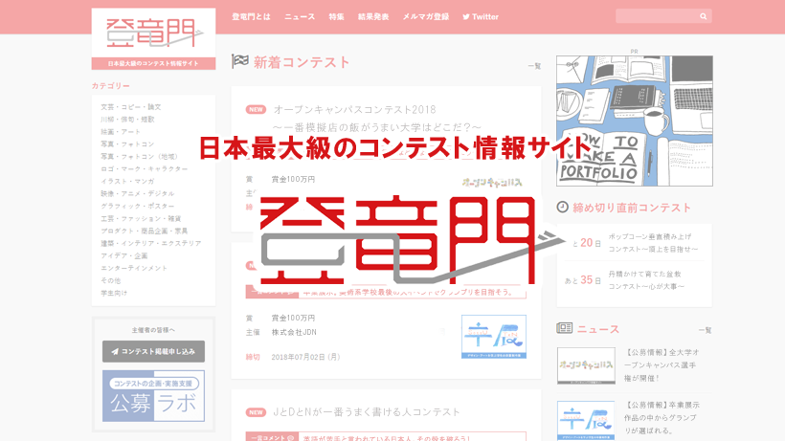Click the 卒展 thumbnail in the ニュース list
This screenshot has width=785, height=441.
586,421
